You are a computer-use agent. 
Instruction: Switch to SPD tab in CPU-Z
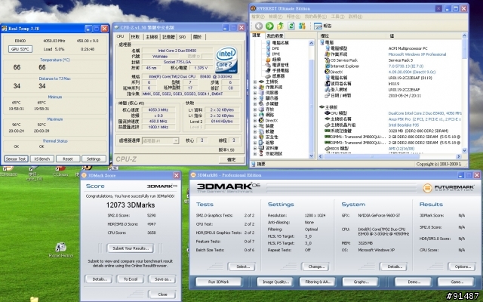point(183,37)
